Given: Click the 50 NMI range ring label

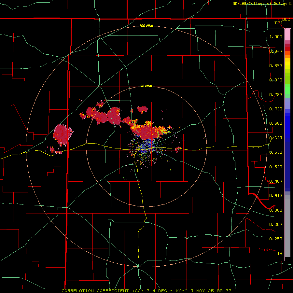Looking at the screenshot, I should [x=146, y=86].
